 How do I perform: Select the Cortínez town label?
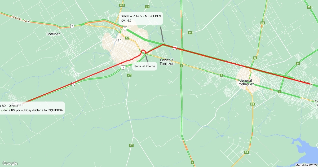point(53,34)
